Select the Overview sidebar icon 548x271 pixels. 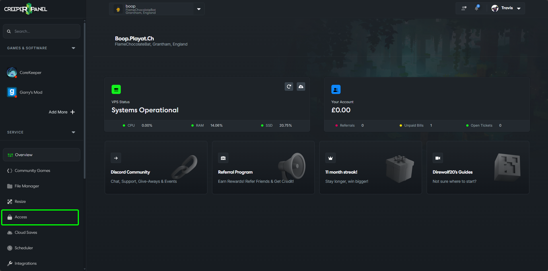(x=10, y=155)
